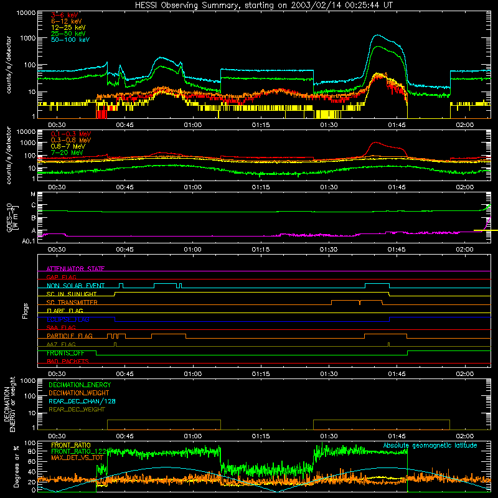Click "00:45" tick under the MeV panel
498x498 pixels.
pos(125,187)
